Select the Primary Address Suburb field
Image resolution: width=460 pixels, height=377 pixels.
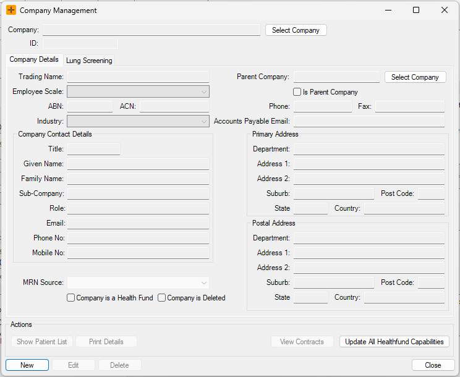tap(333, 194)
